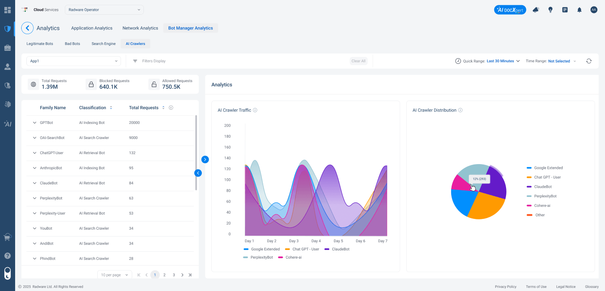605x291 pixels.
Task: Click the blue left-arrow panel collapse button
Action: (x=198, y=173)
